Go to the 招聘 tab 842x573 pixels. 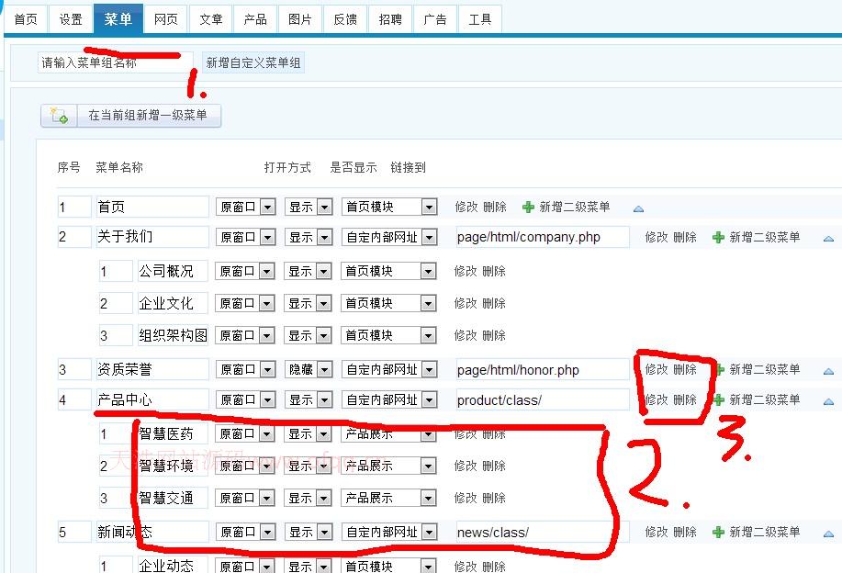pos(390,19)
